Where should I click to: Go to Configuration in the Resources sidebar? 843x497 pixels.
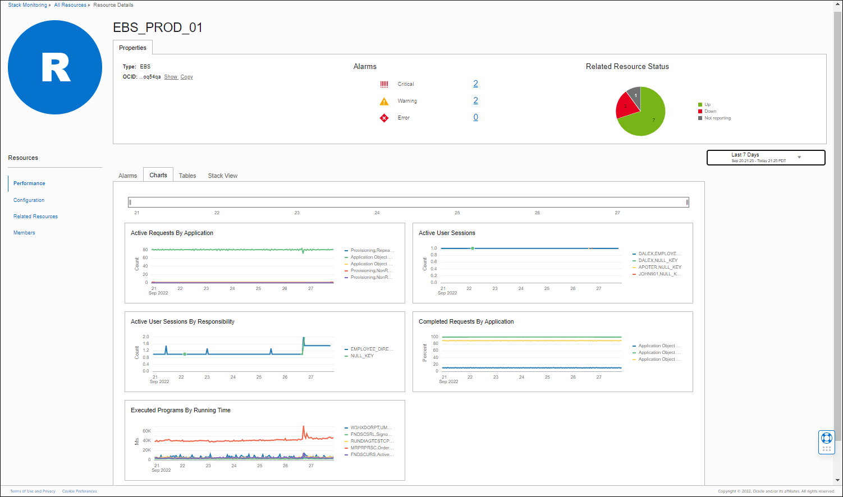pyautogui.click(x=29, y=200)
